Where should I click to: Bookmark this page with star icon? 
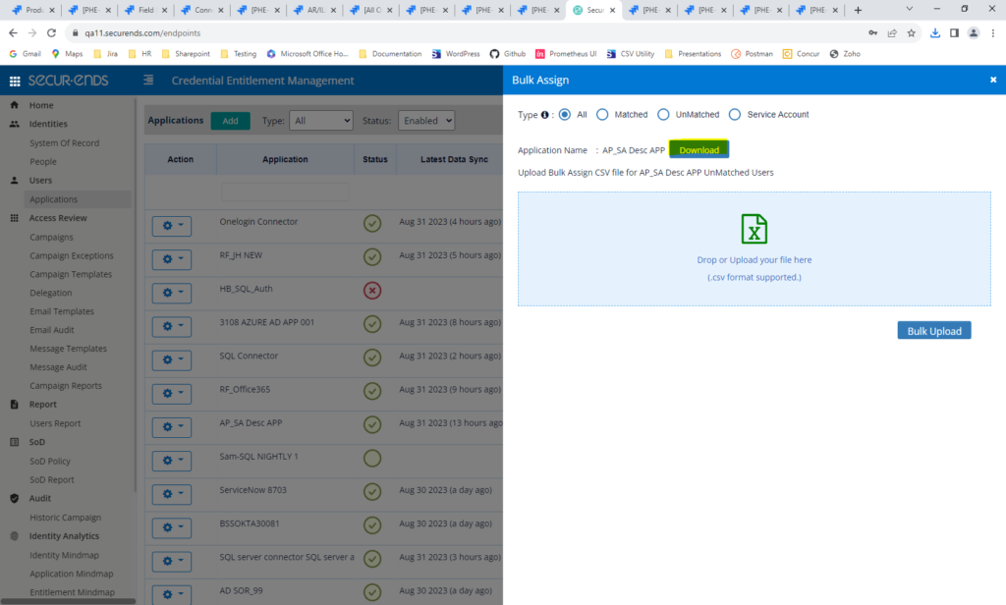coord(911,32)
